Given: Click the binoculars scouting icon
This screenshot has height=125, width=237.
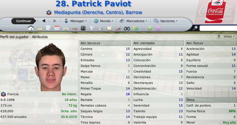Looking at the screenshot, I should 127,28.
